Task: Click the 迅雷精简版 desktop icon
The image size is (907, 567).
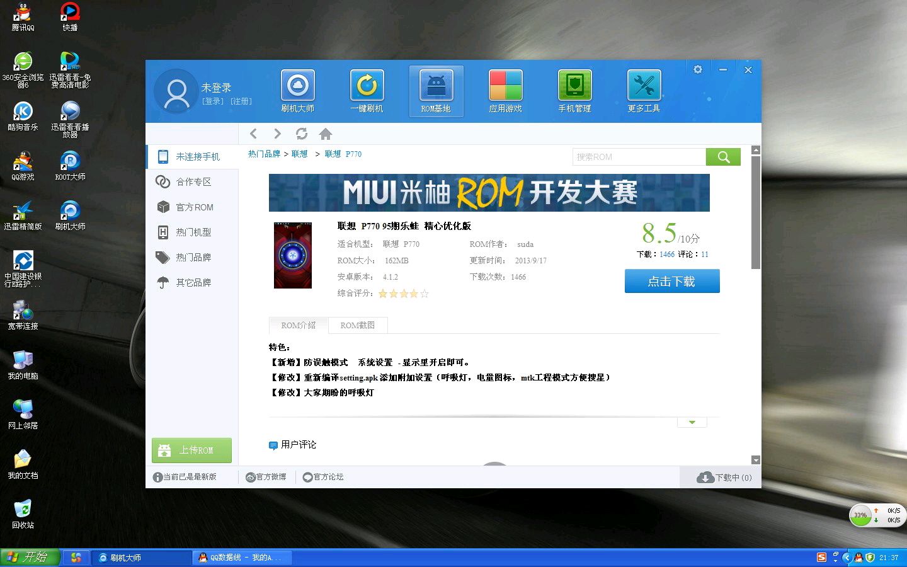Action: click(23, 215)
